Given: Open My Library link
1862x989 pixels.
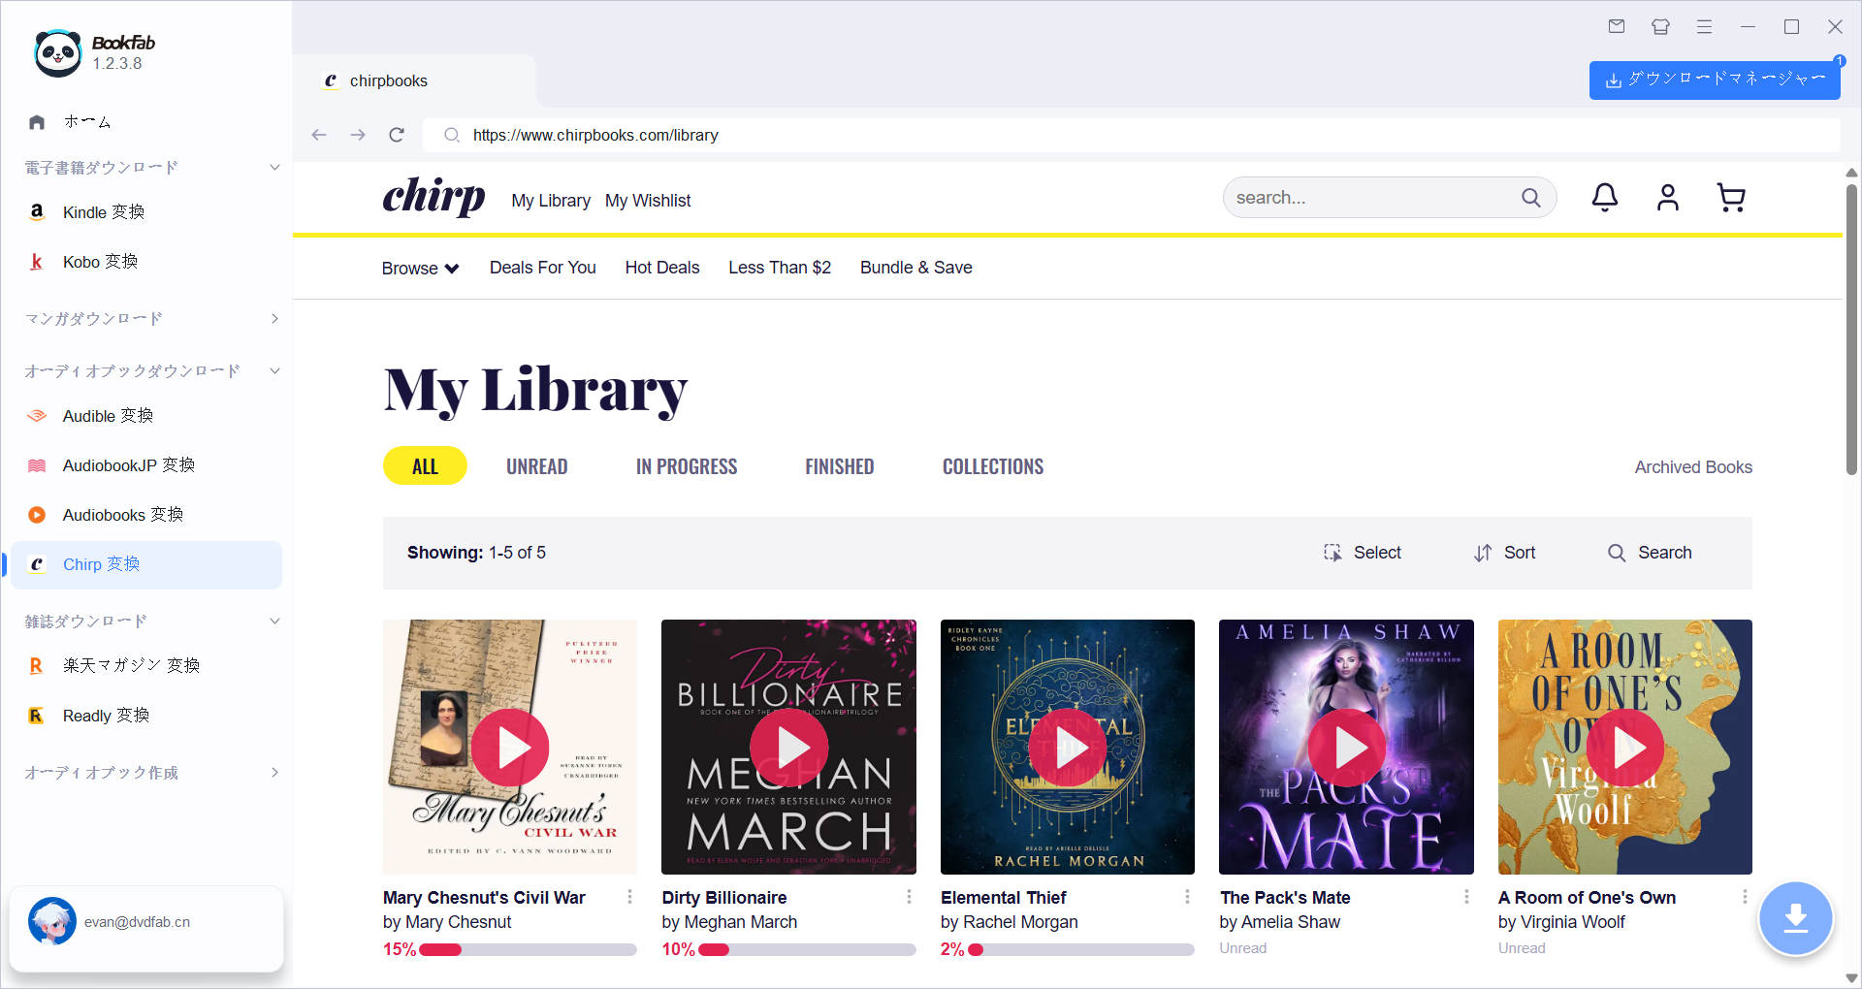Looking at the screenshot, I should (551, 201).
